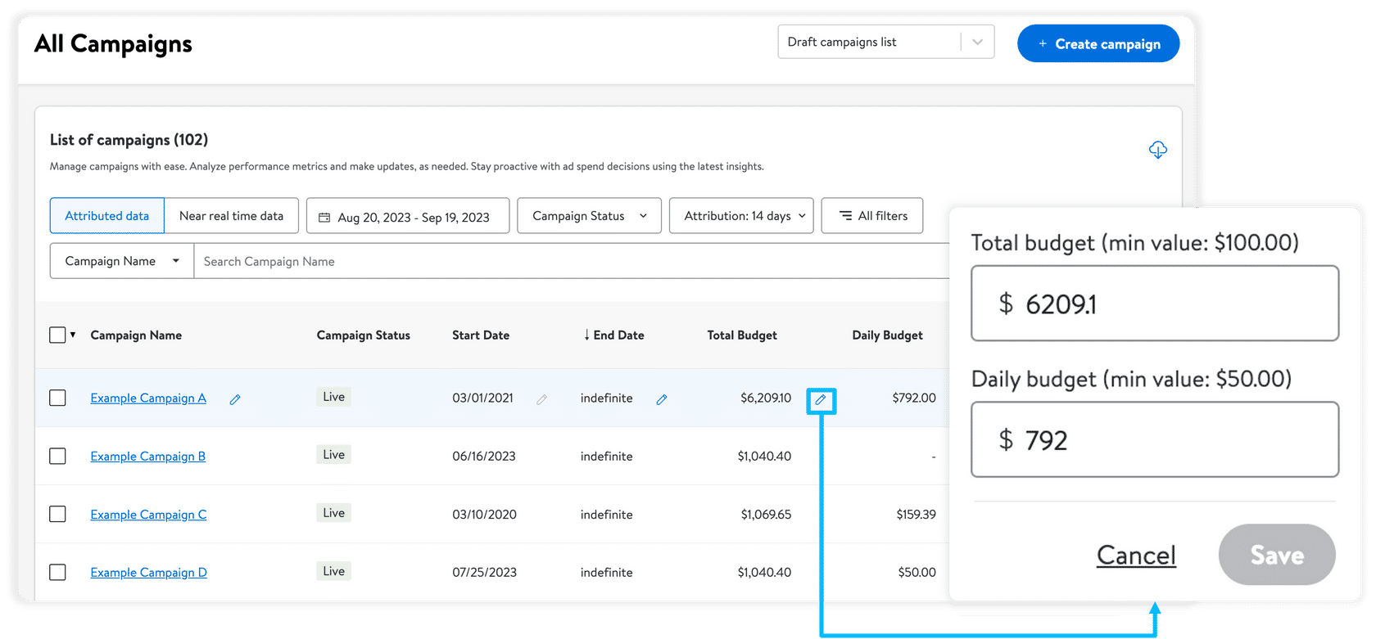Open Attribution: 14 days dropdown
This screenshot has width=1376, height=639.
(740, 216)
